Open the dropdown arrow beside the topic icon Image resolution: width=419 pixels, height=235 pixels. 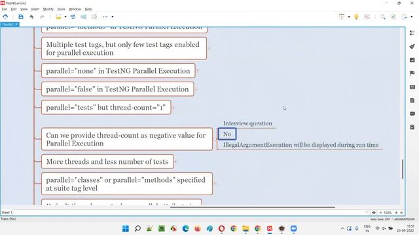click(x=65, y=17)
